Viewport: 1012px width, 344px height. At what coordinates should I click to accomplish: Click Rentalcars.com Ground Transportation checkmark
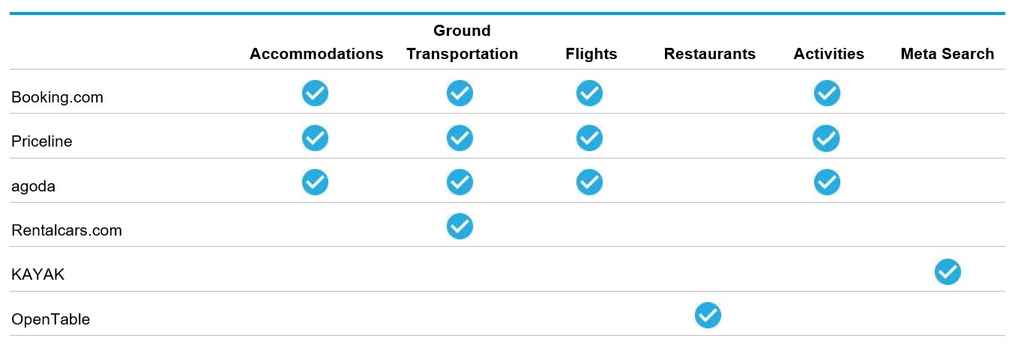tap(460, 226)
